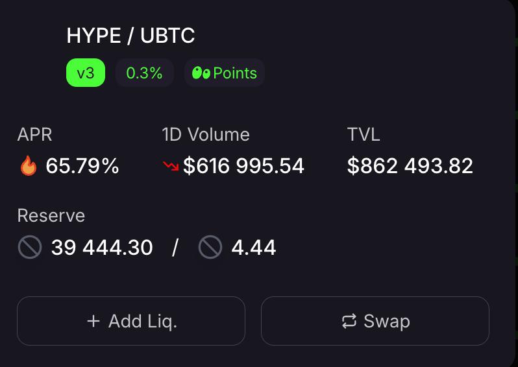Viewport: 518px width, 367px height.
Task: Click the $616 995.54 volume figure
Action: 243,166
